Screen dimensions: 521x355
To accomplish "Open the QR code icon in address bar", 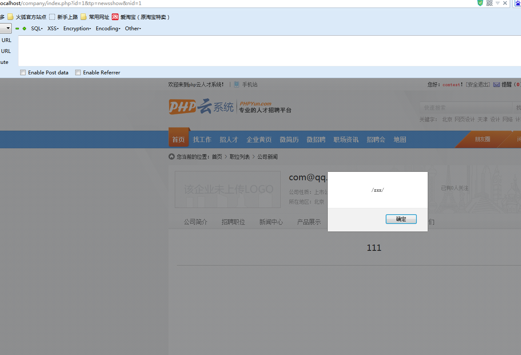I will pos(489,3).
